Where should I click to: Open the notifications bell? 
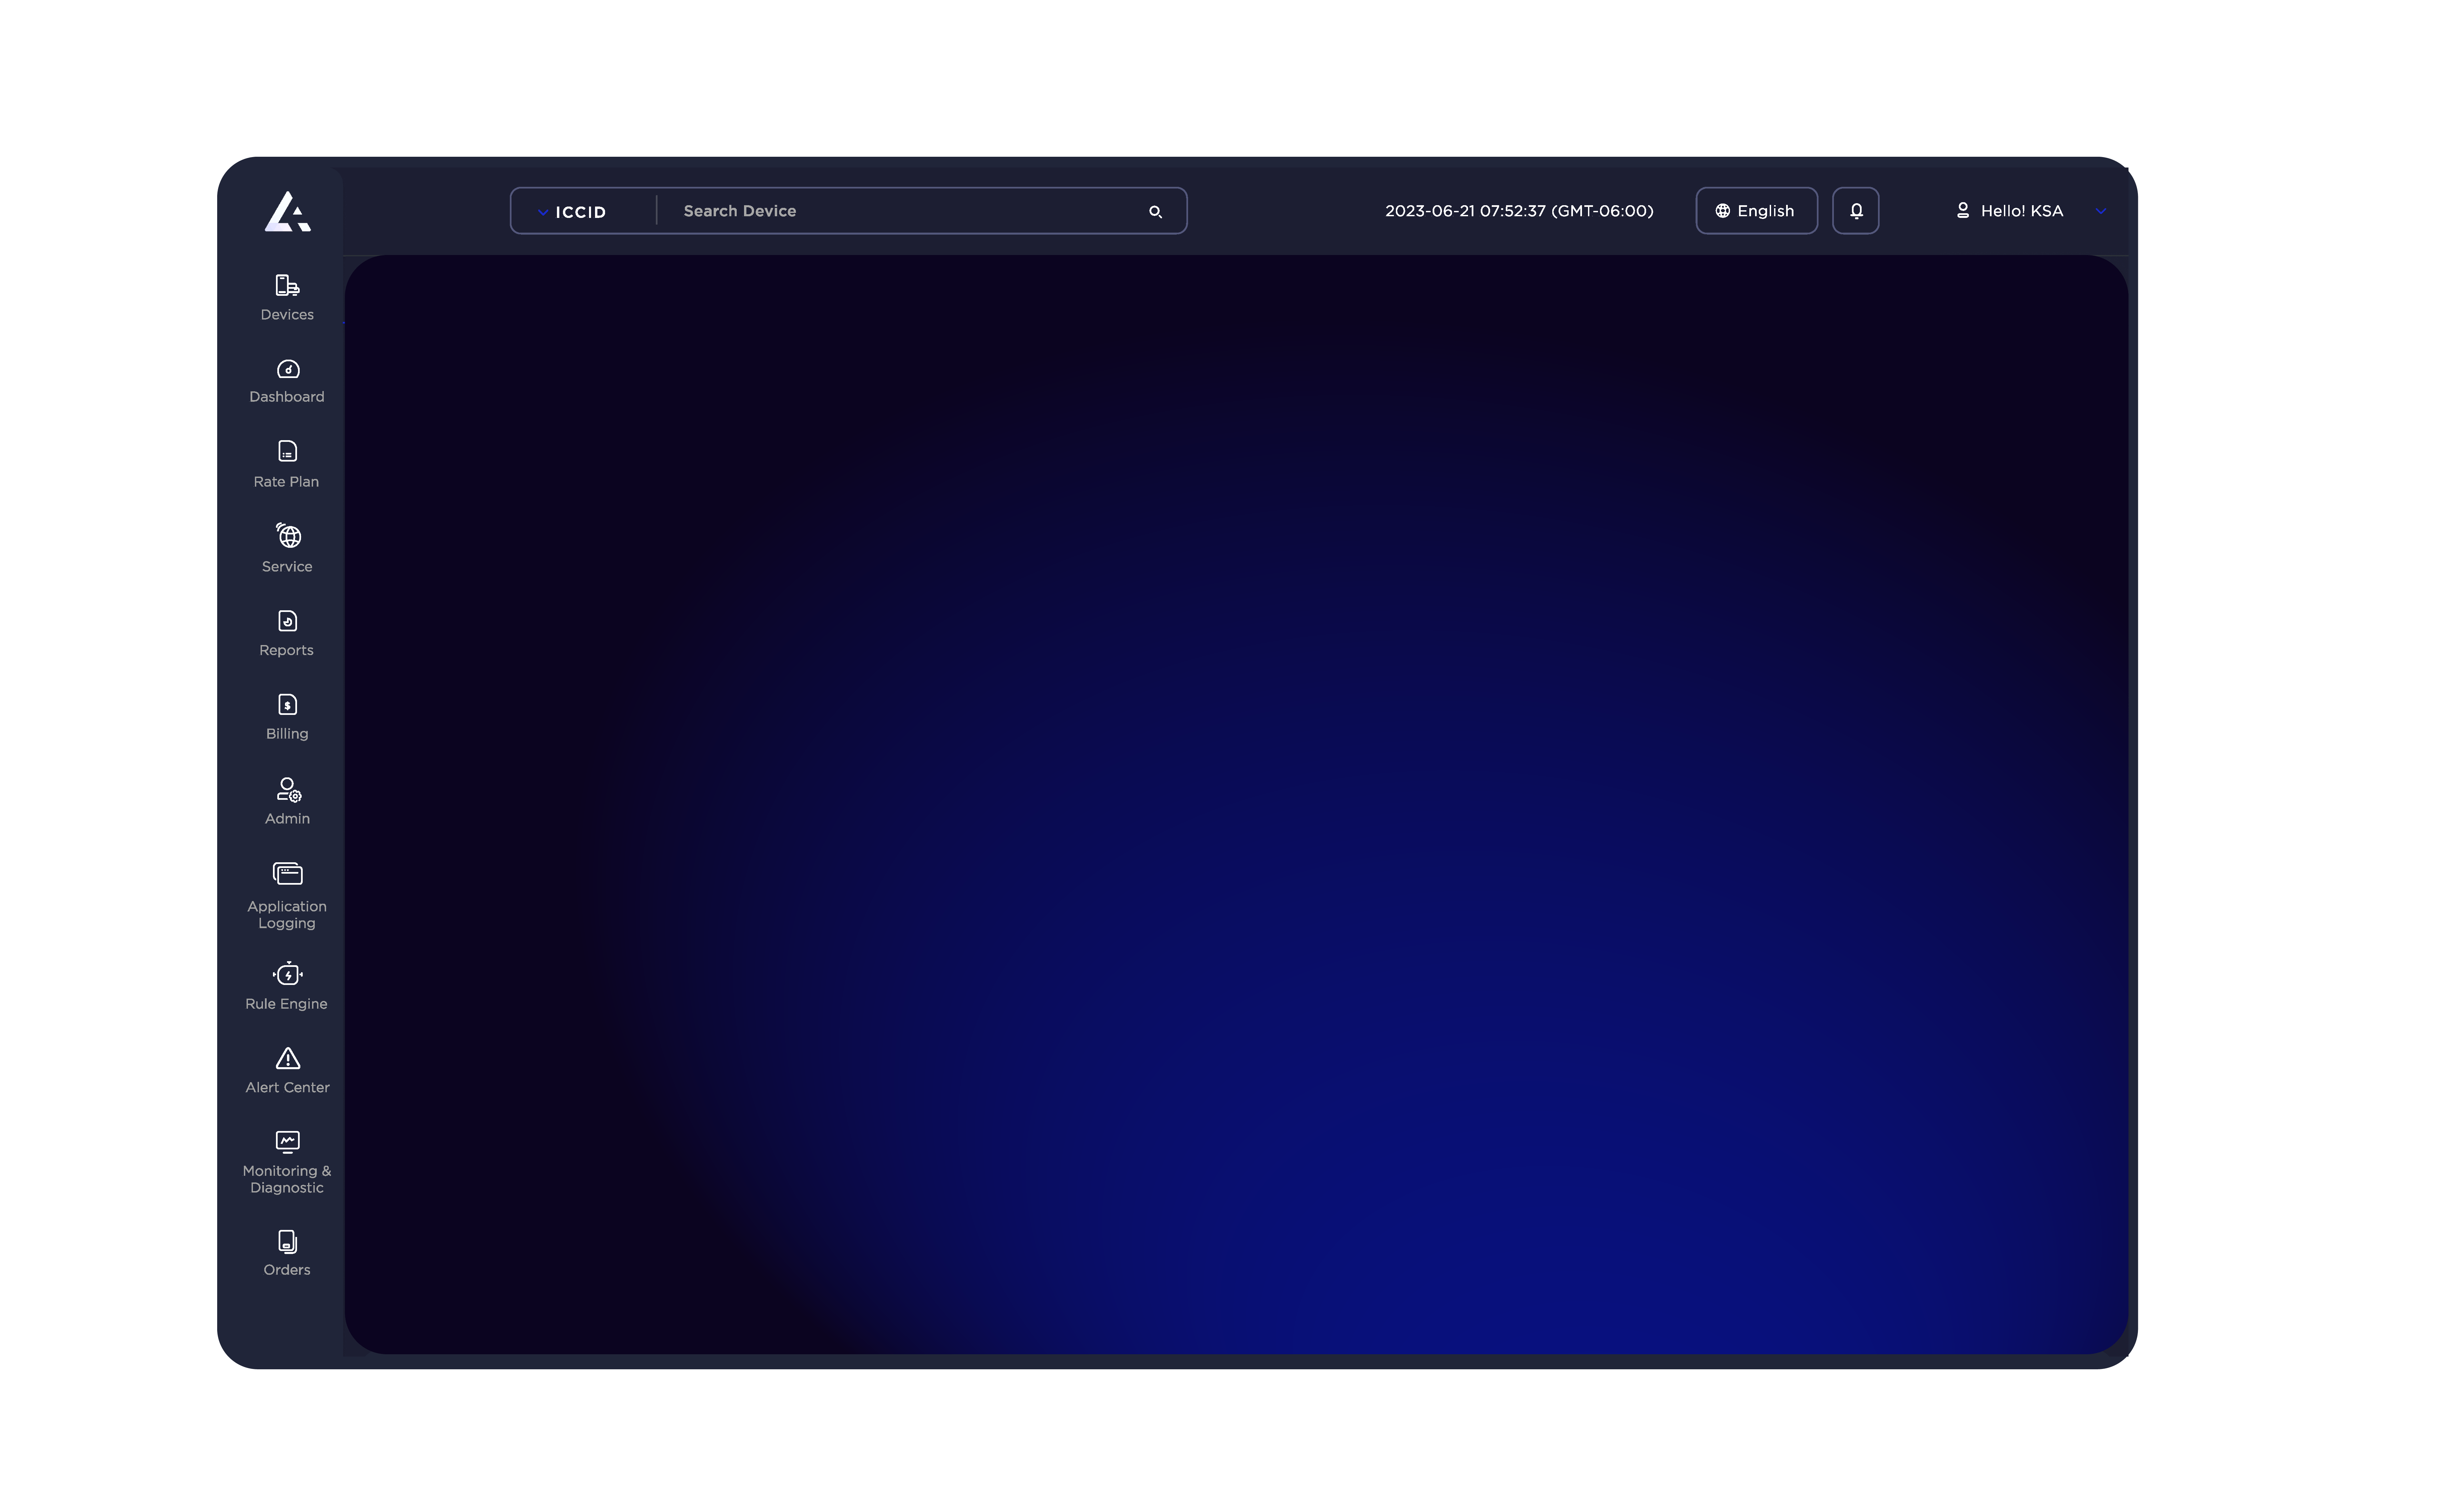(x=1856, y=211)
